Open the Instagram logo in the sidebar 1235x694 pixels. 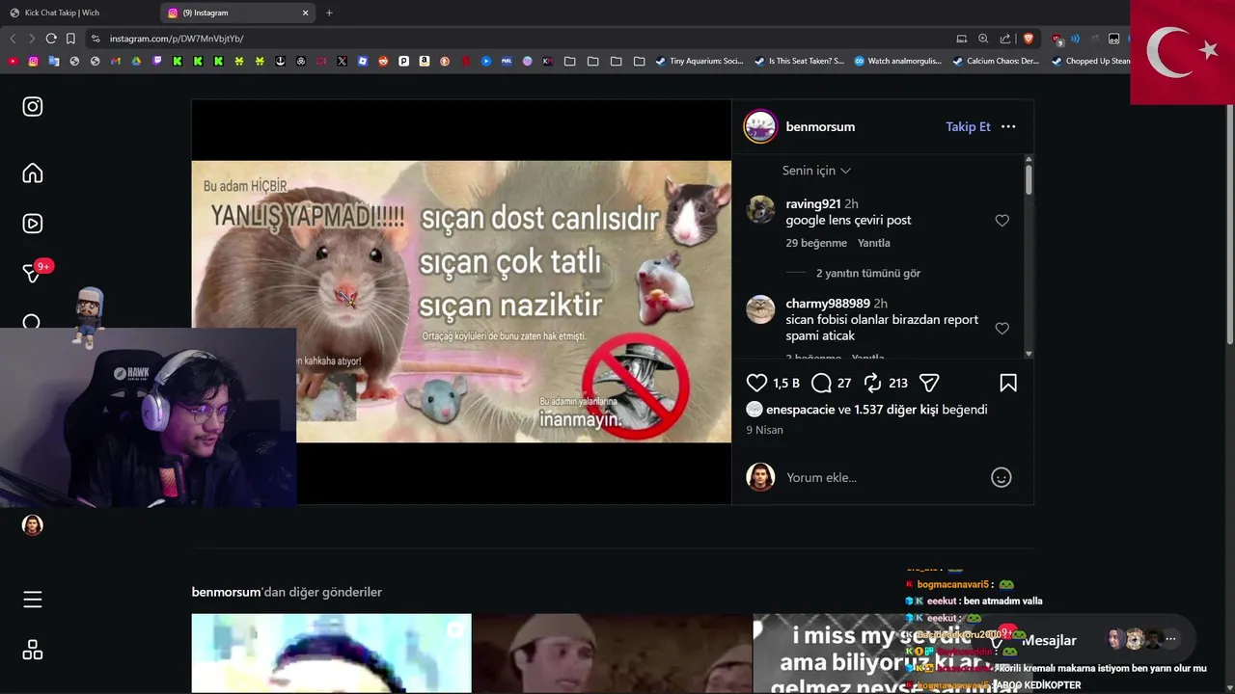[33, 107]
